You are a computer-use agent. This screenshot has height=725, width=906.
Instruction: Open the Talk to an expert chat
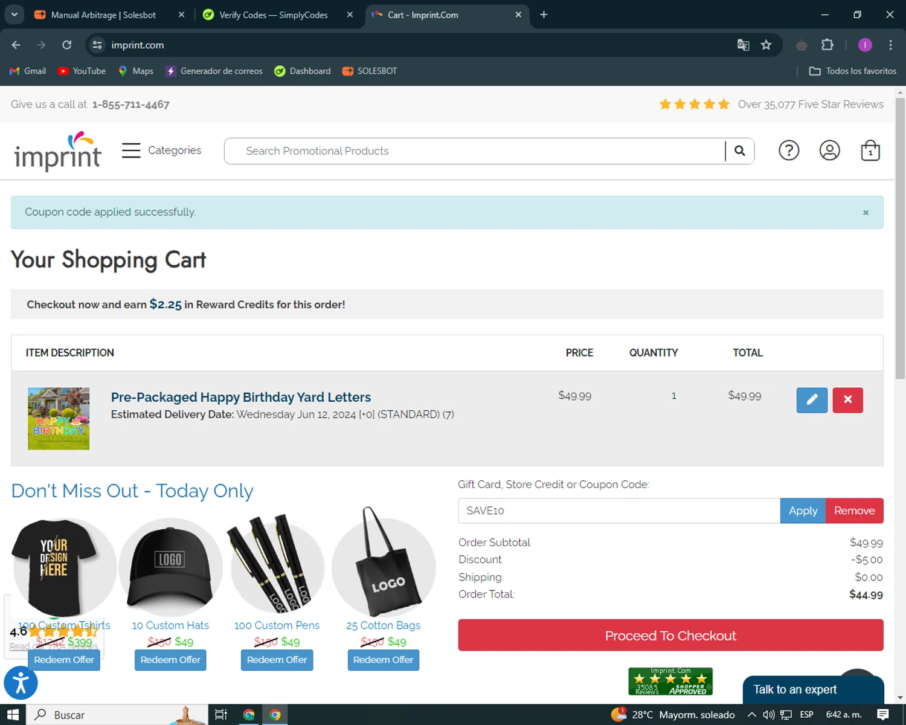click(813, 689)
